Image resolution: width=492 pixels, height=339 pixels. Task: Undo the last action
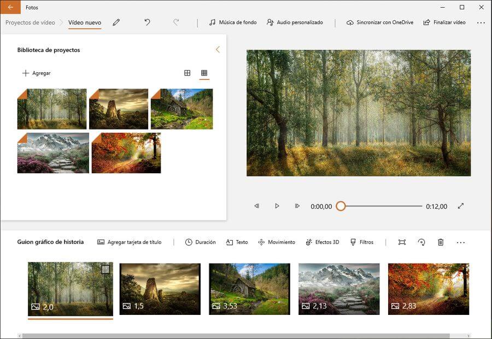pyautogui.click(x=147, y=22)
